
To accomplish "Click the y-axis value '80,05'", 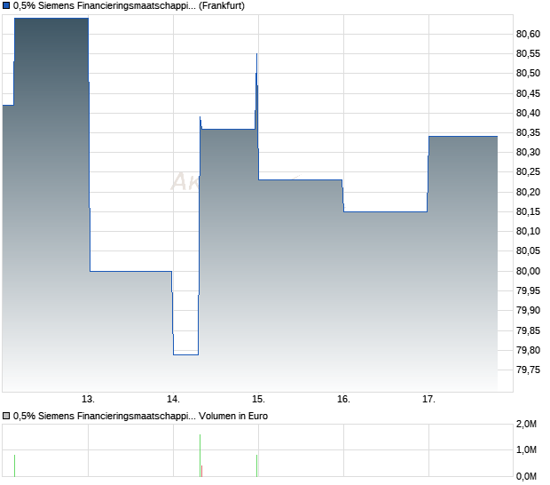I will [x=528, y=251].
